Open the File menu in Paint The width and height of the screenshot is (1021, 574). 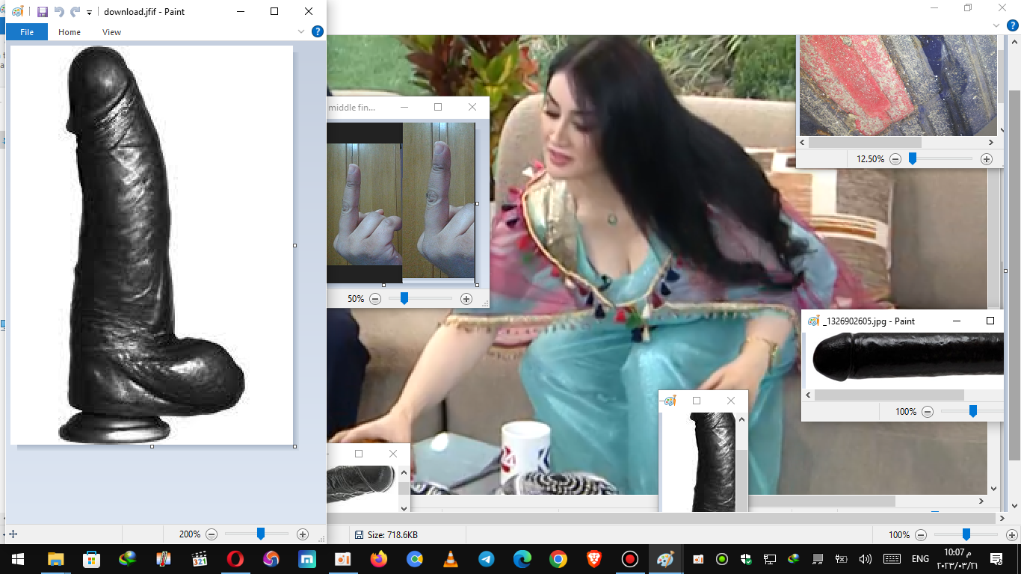[27, 32]
